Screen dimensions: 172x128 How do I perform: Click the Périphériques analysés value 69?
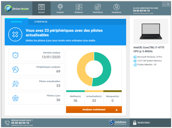58,71
